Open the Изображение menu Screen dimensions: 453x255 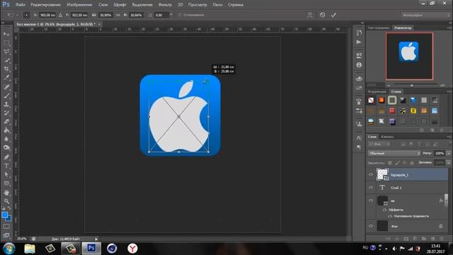pos(79,5)
